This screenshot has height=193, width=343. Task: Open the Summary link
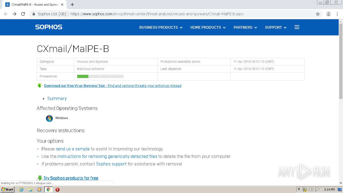pyautogui.click(x=57, y=98)
